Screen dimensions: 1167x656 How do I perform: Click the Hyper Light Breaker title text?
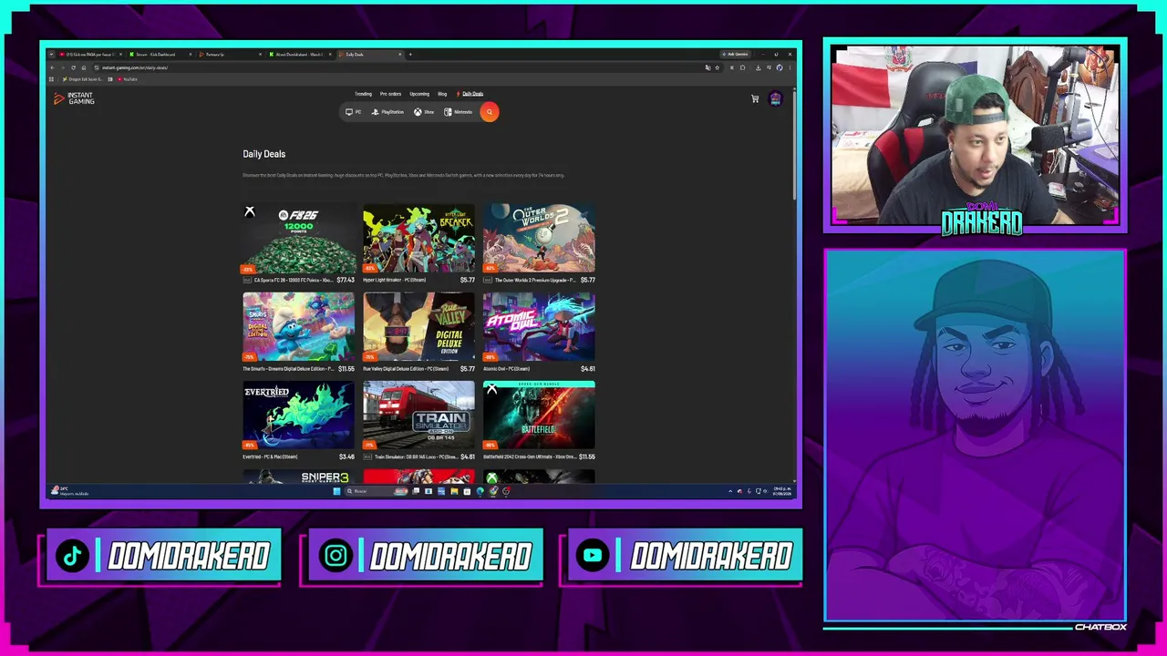(395, 281)
